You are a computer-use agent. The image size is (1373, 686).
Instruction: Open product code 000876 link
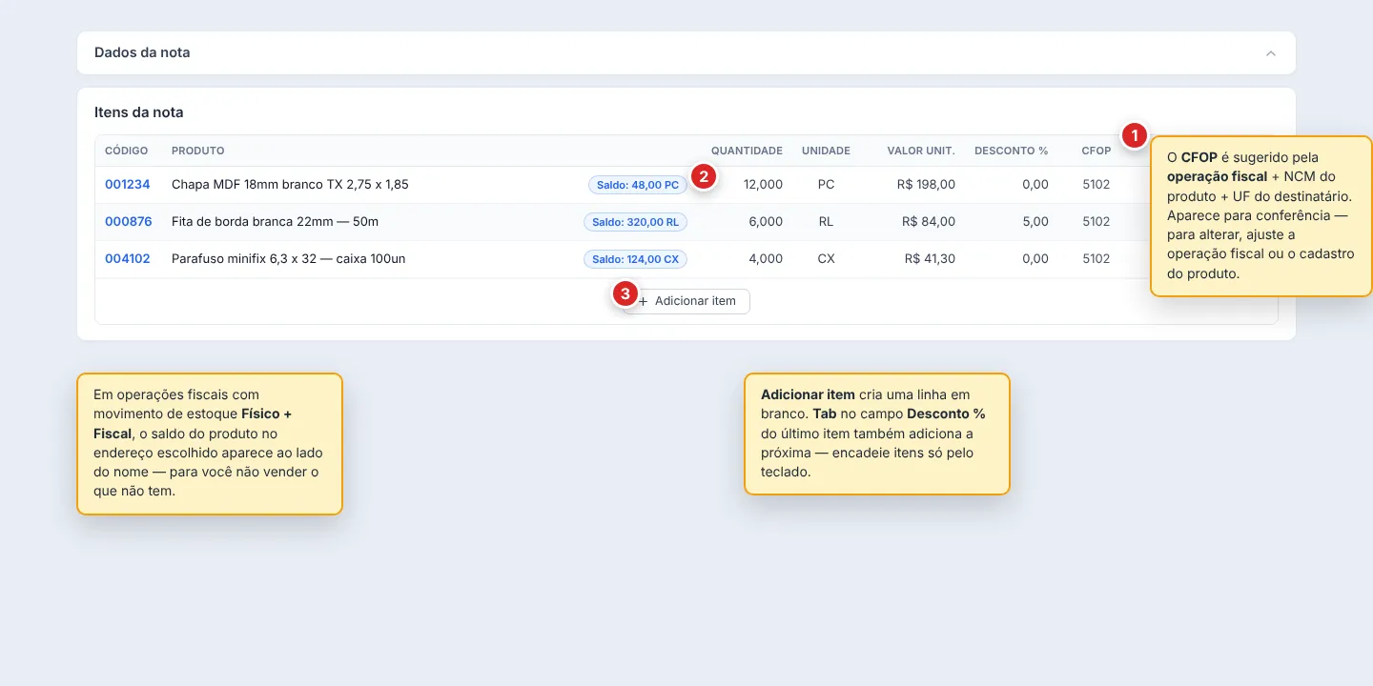tap(129, 222)
